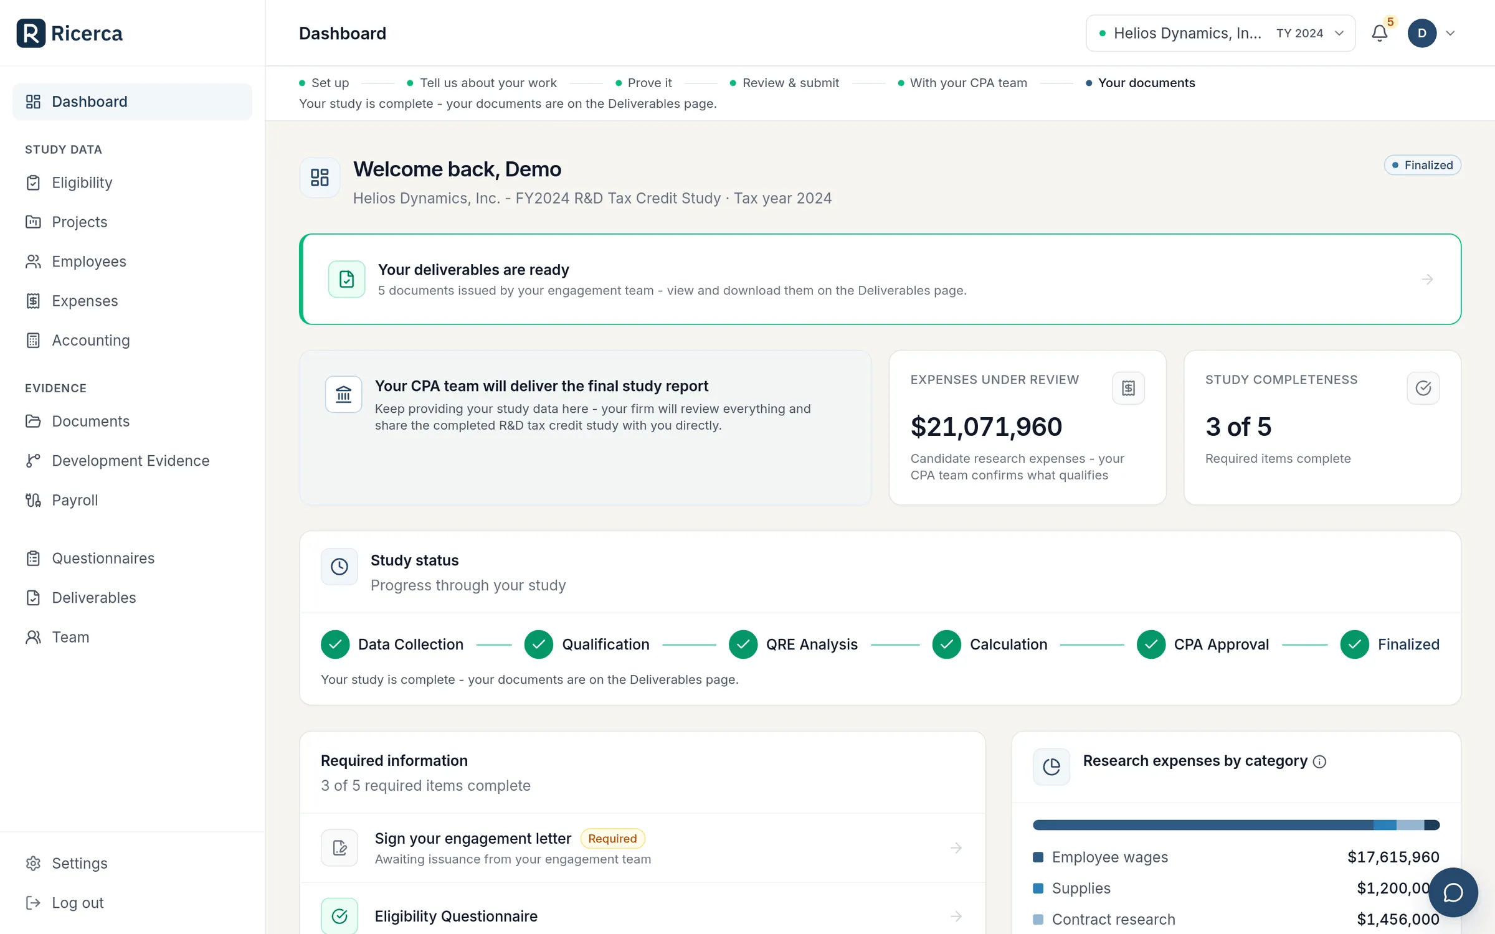Click the Study Completeness checkmark icon
The height and width of the screenshot is (934, 1495).
1423,388
